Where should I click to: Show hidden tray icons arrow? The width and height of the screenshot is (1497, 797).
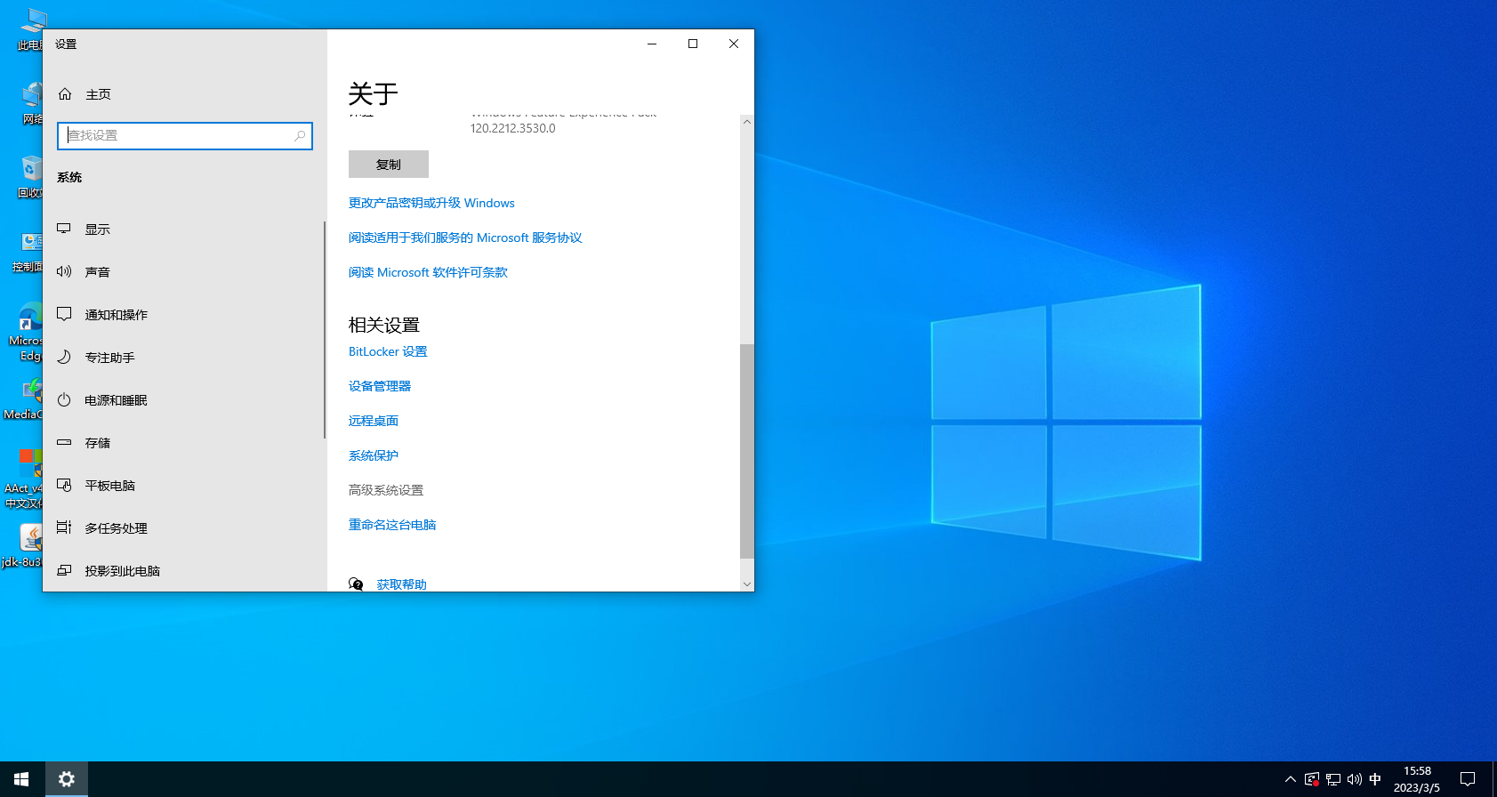tap(1291, 779)
